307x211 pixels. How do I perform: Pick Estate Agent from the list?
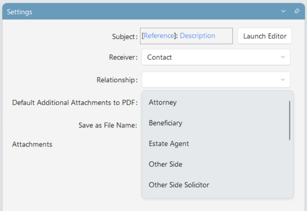[x=169, y=143]
